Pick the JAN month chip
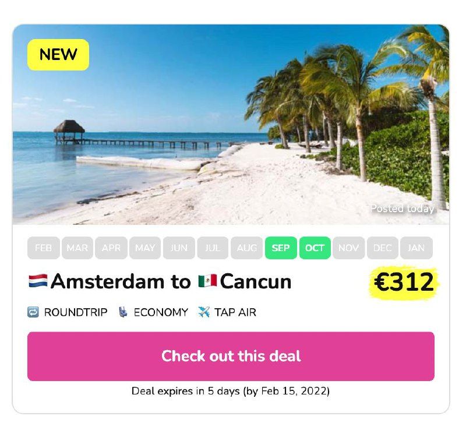This screenshot has height=430, width=466. click(416, 248)
